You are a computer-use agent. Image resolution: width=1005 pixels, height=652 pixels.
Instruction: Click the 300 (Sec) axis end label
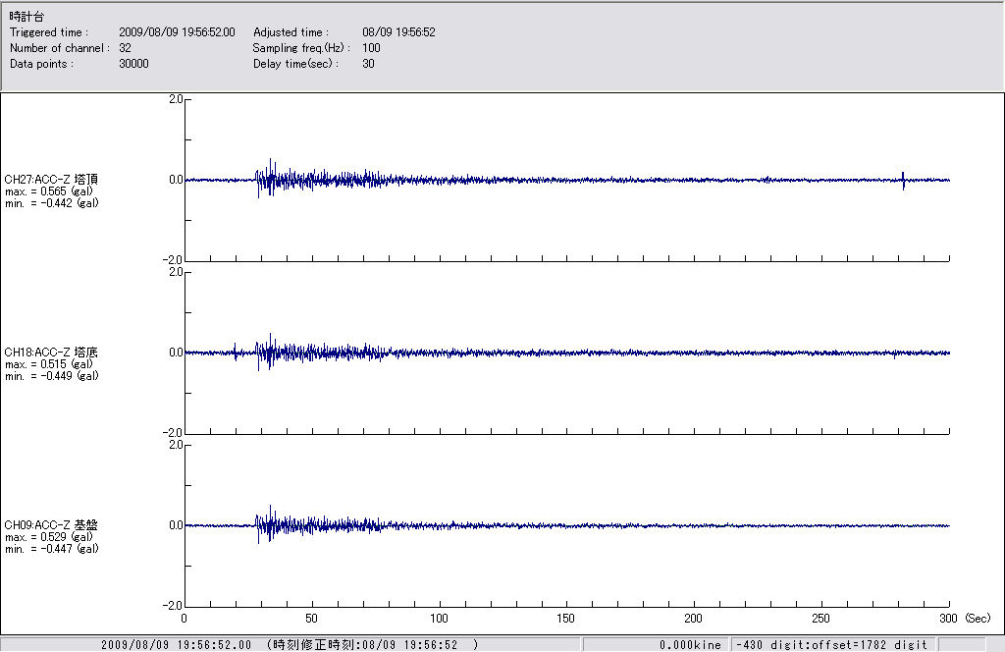pyautogui.click(x=960, y=619)
